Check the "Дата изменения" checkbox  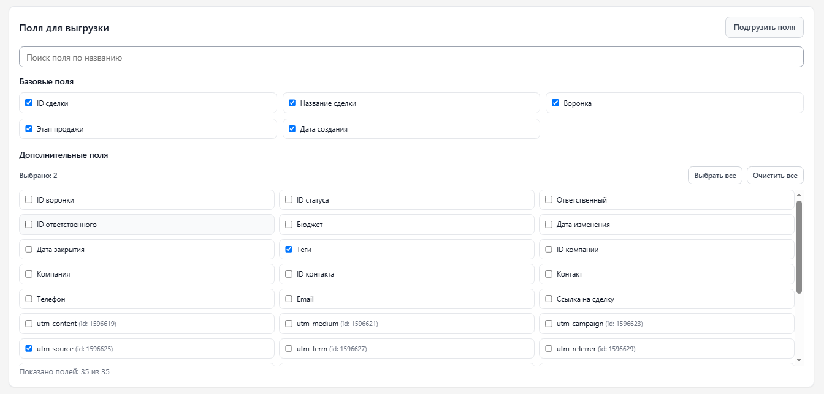tap(549, 225)
